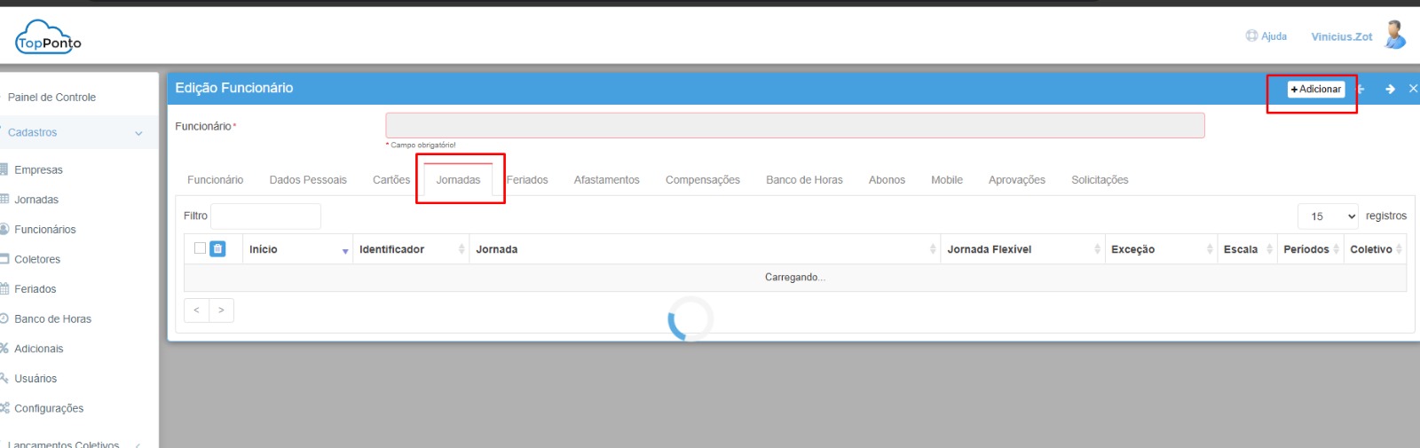Click the Adicionar button
The width and height of the screenshot is (1420, 448).
(x=1315, y=89)
